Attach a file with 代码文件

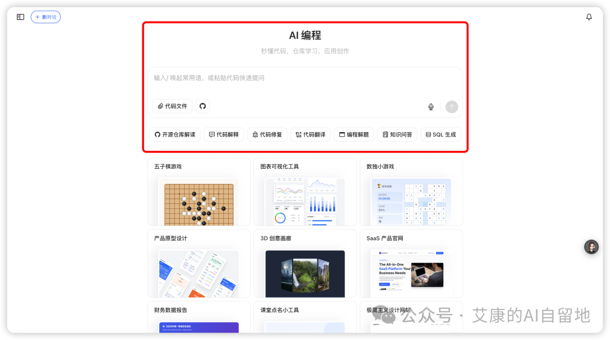click(172, 106)
